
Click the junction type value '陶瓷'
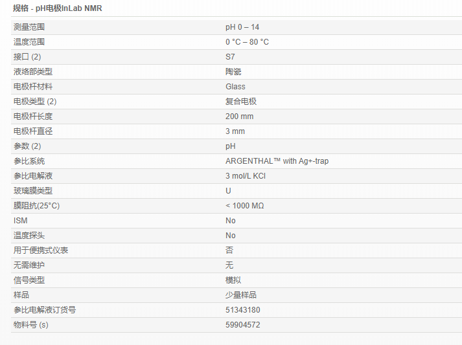(x=233, y=72)
